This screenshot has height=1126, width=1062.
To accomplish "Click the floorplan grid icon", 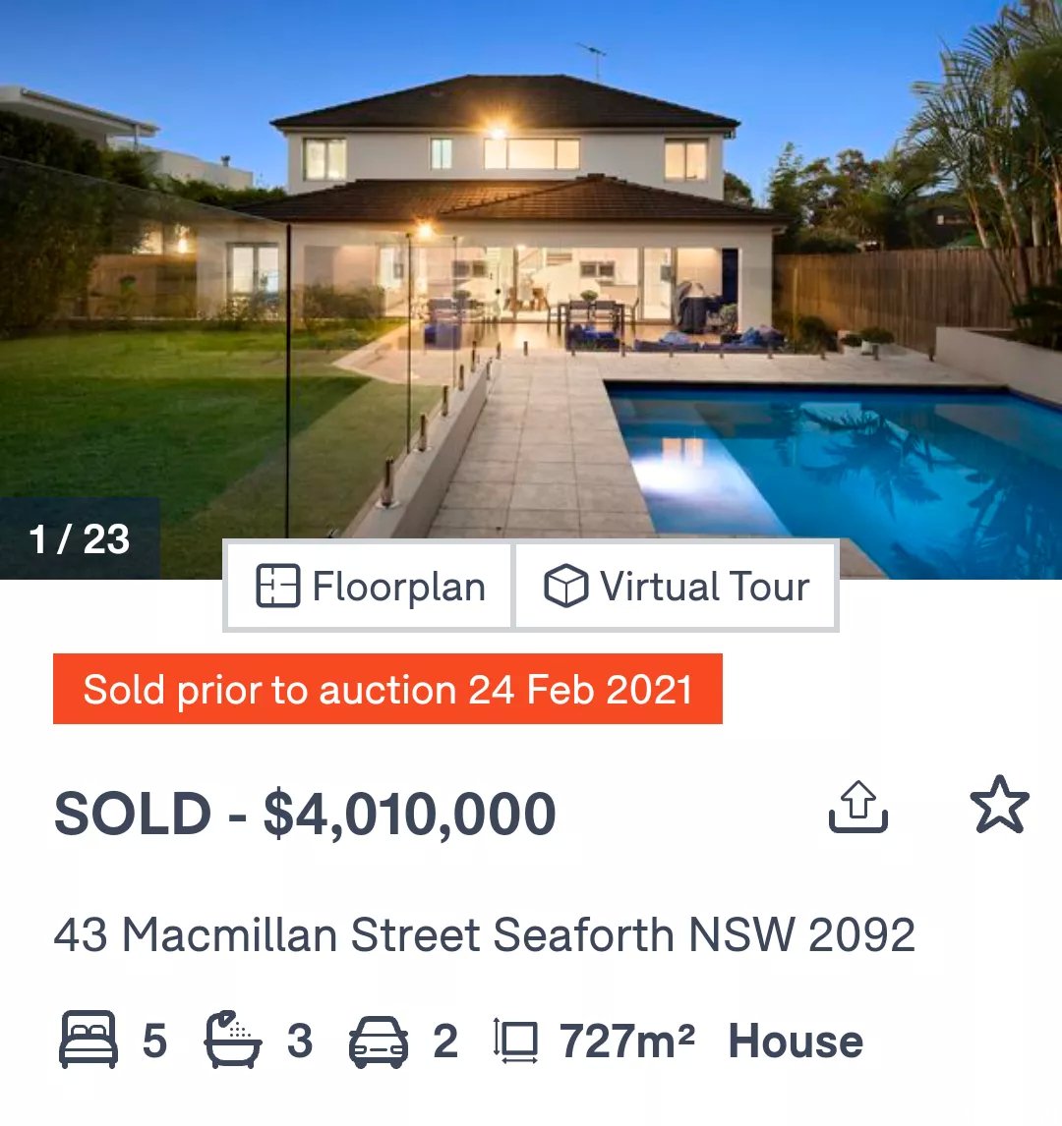I will pyautogui.click(x=277, y=586).
